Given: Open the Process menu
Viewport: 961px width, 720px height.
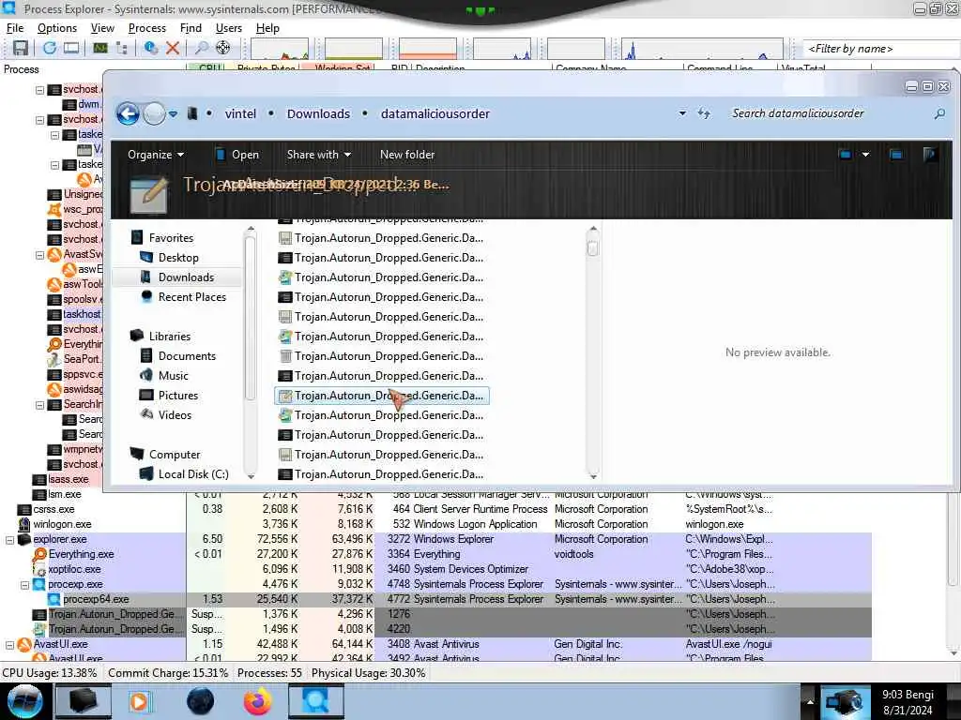Looking at the screenshot, I should [x=147, y=28].
